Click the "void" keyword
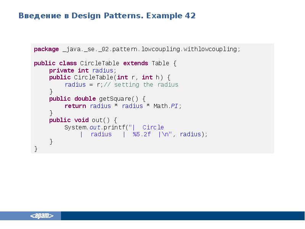305x229 pixels. coord(81,120)
